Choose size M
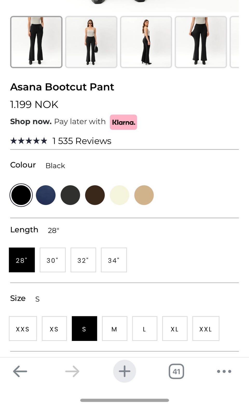 (x=114, y=329)
